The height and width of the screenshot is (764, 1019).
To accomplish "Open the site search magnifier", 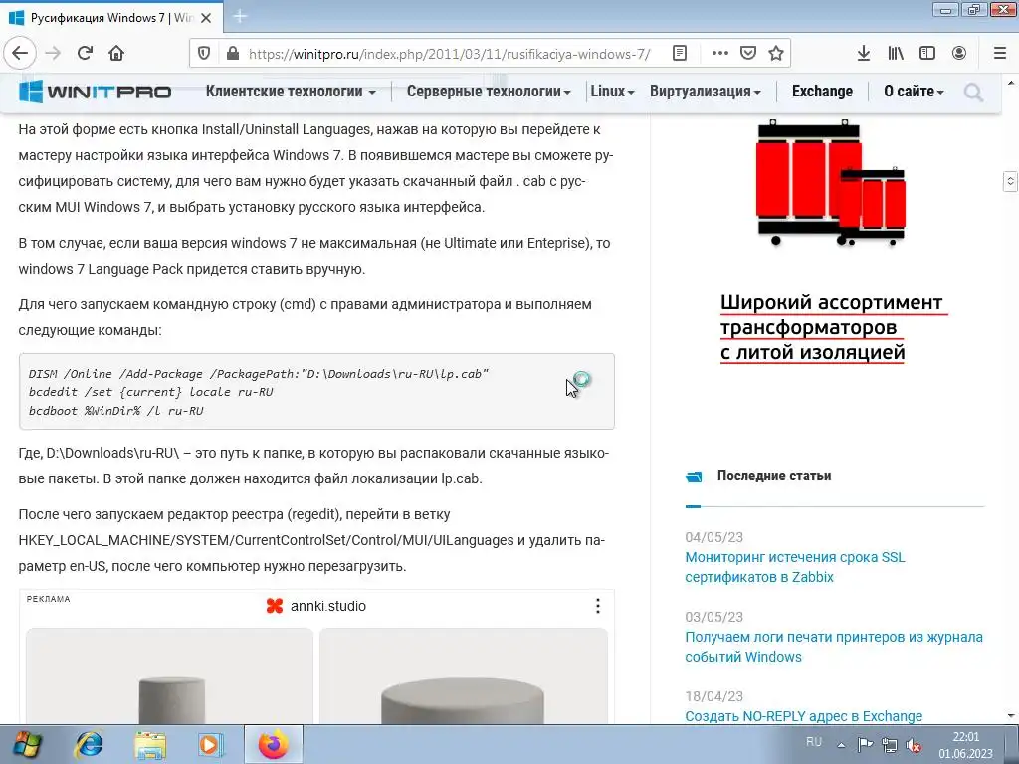I will [x=973, y=92].
